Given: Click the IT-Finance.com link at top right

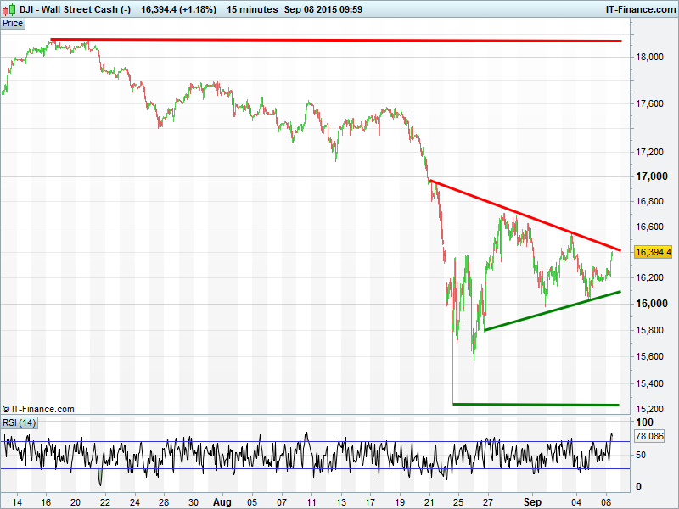Looking at the screenshot, I should click(637, 9).
